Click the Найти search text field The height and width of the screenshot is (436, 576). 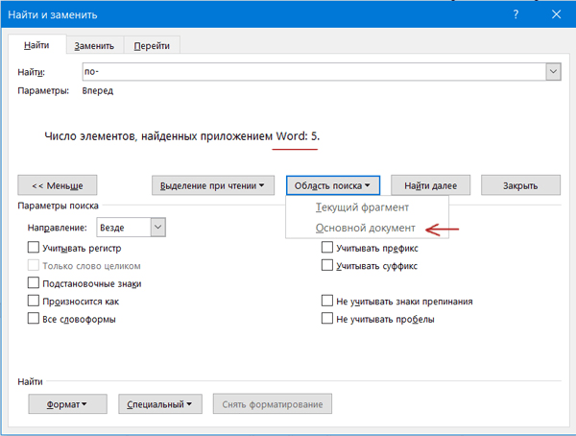[x=313, y=72]
